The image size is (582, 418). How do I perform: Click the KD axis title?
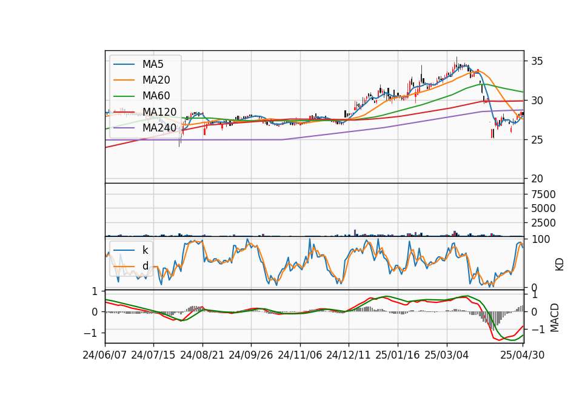point(560,265)
